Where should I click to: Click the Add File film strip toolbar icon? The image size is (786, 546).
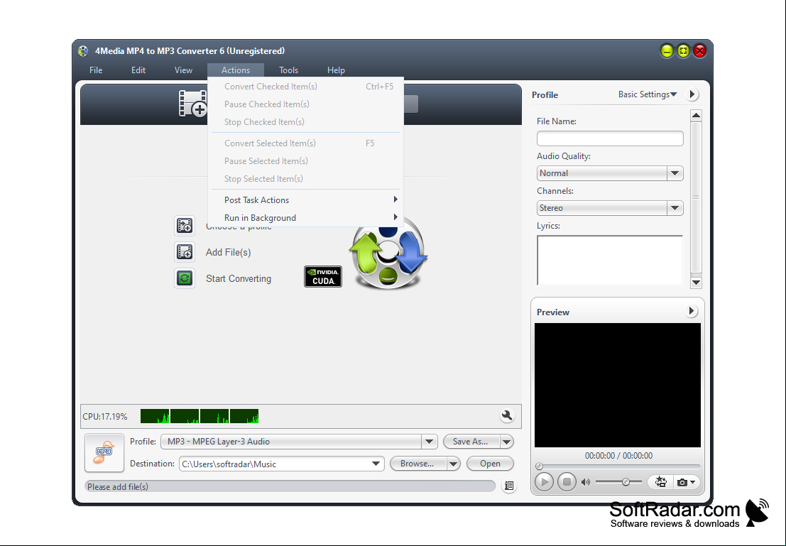click(x=193, y=103)
